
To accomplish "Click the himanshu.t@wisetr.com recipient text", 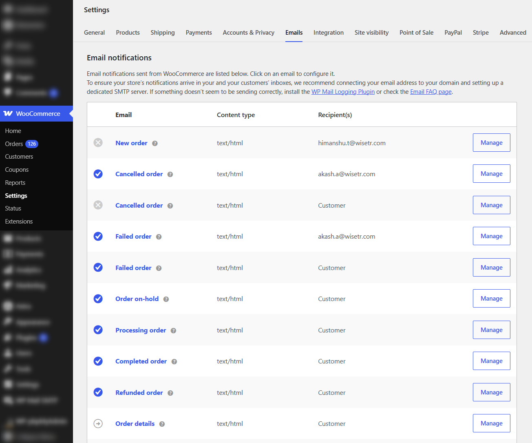I will 352,143.
